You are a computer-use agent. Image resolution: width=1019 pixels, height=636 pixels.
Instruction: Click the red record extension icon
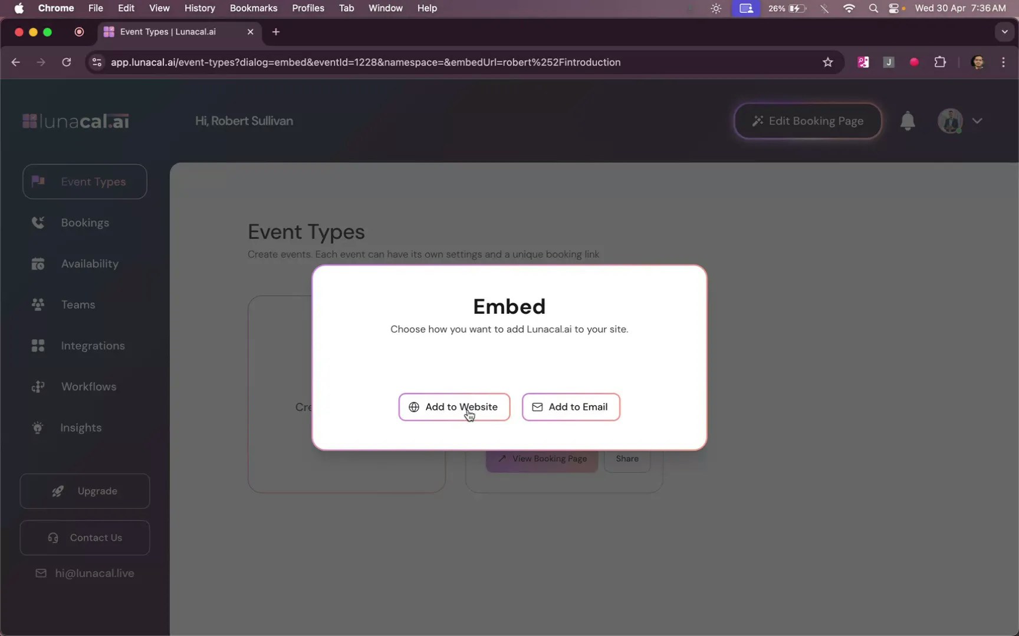(x=914, y=62)
